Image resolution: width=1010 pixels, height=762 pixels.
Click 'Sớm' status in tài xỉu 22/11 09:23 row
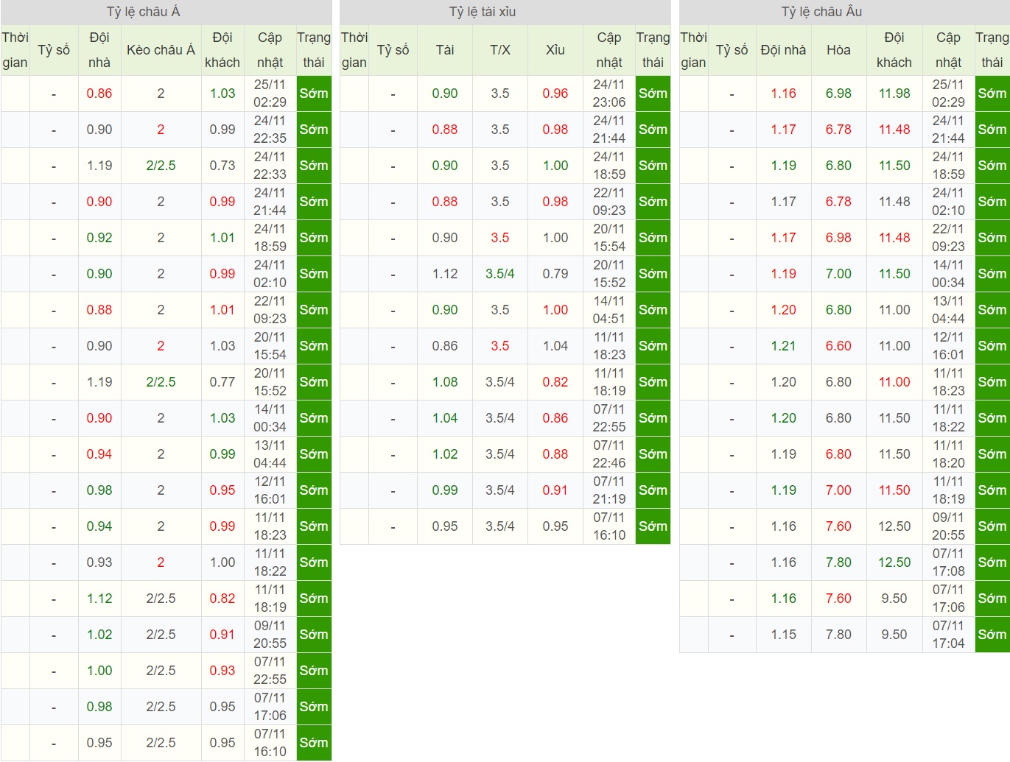(653, 202)
